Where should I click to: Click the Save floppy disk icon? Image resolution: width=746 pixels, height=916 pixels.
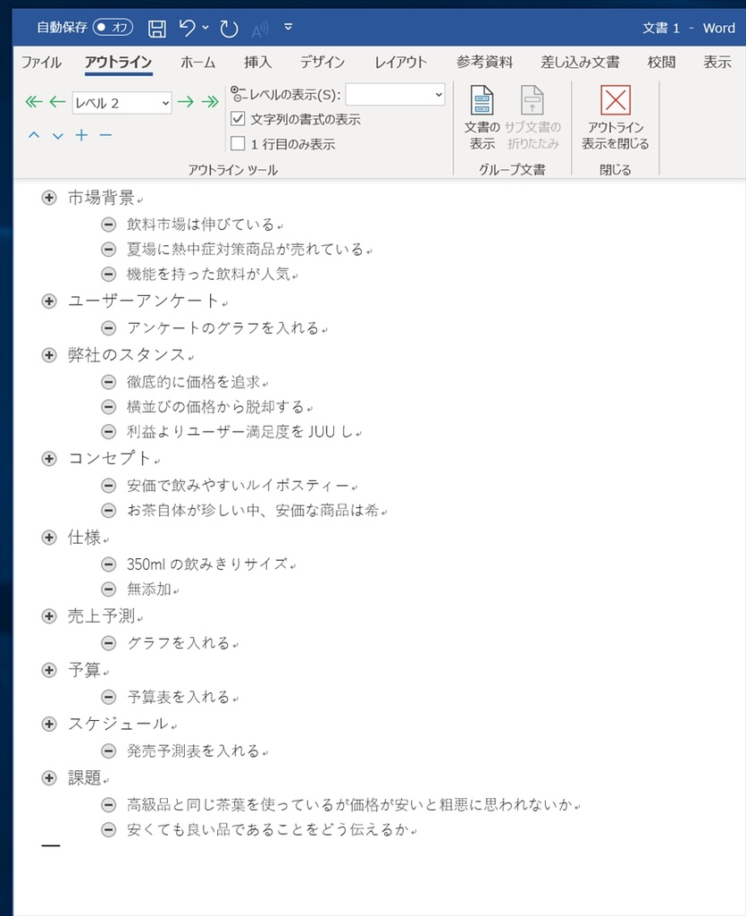tap(156, 28)
